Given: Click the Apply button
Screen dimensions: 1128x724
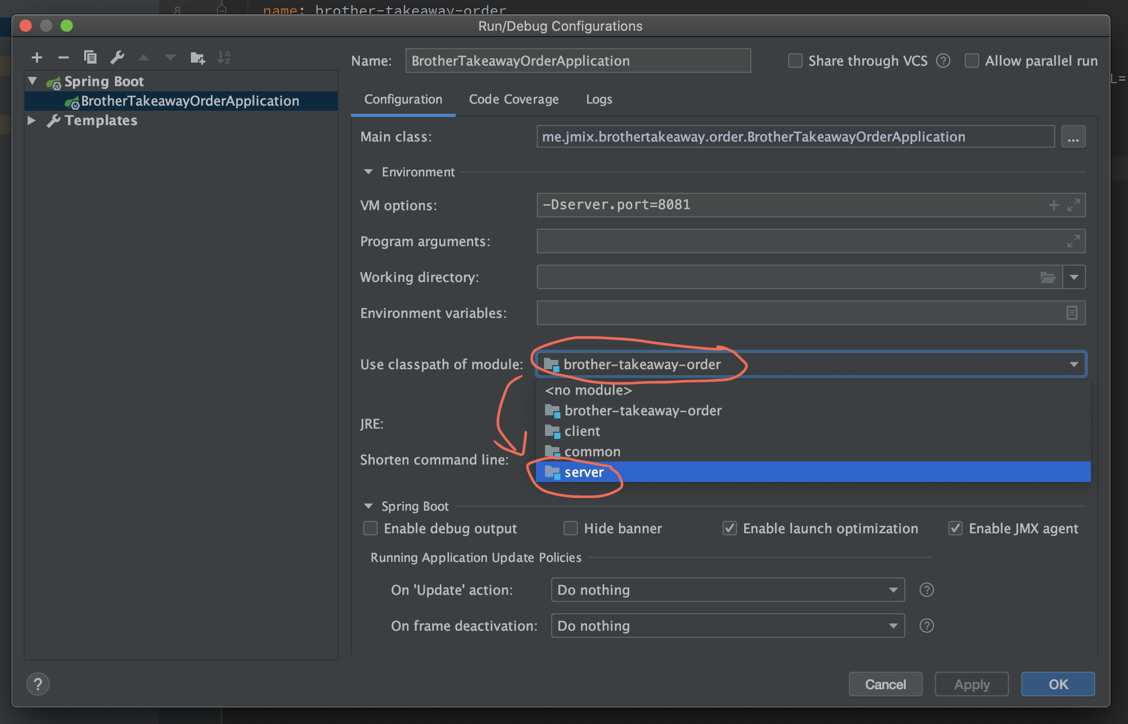Looking at the screenshot, I should [971, 684].
